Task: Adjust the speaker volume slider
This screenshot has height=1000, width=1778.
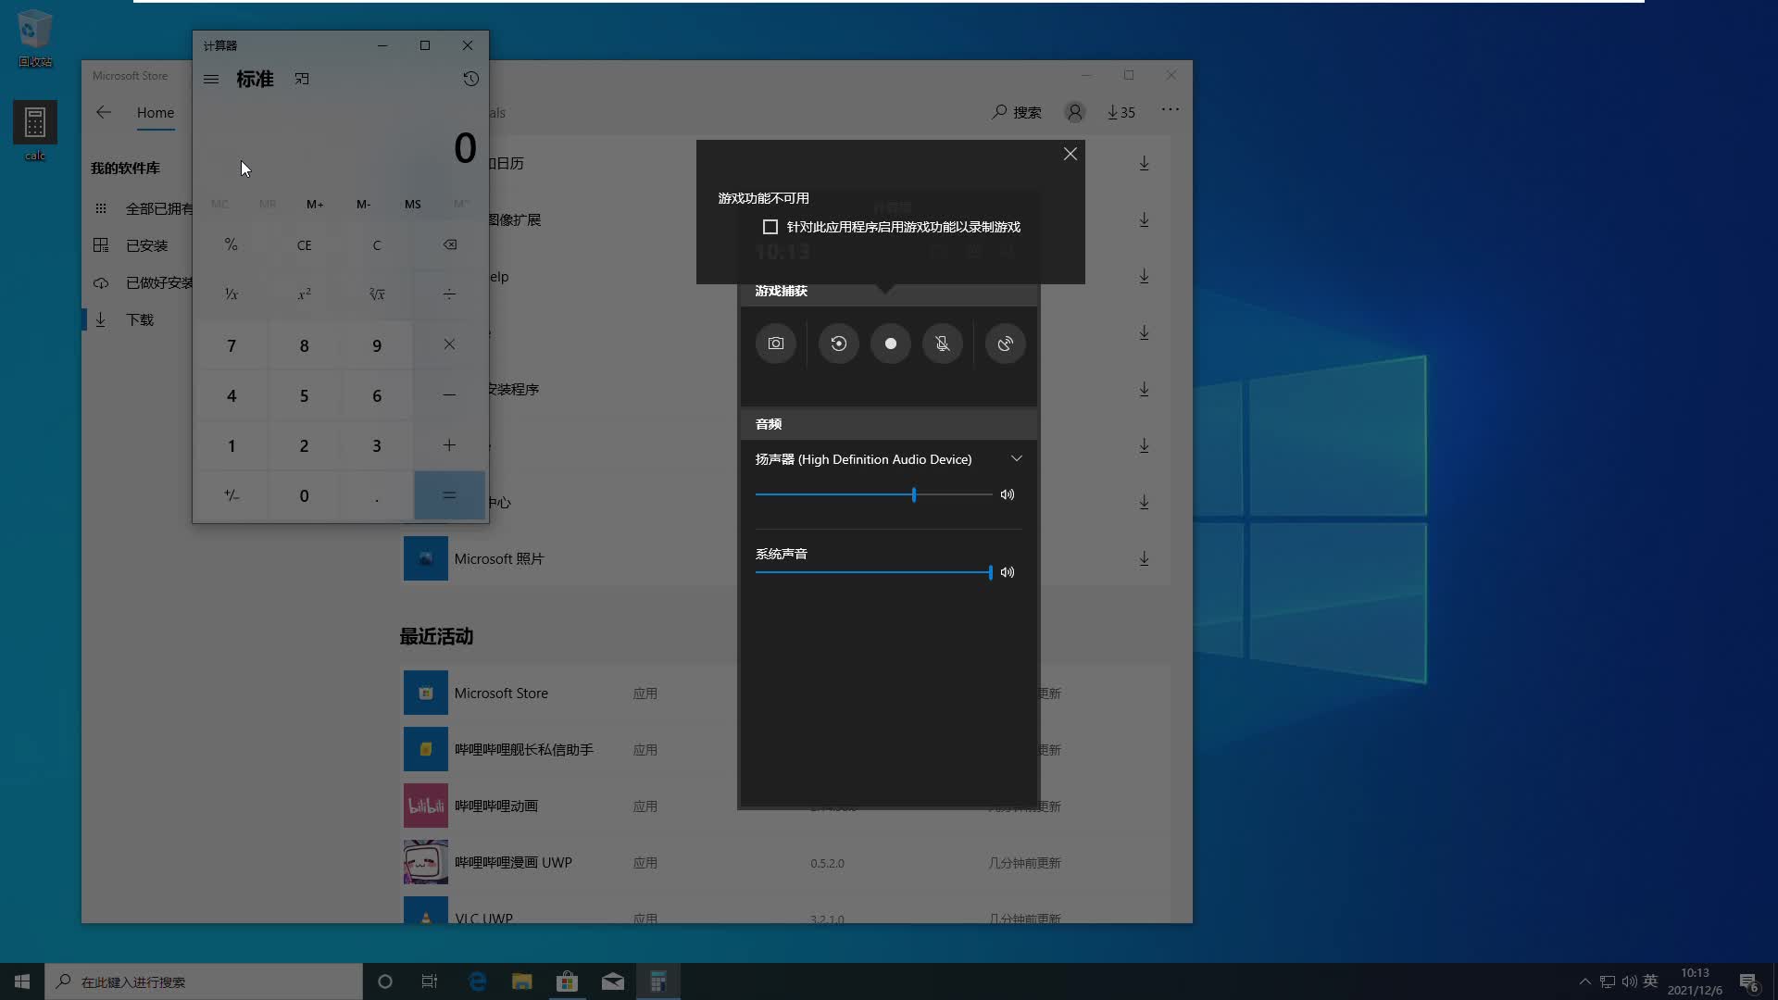Action: click(x=874, y=494)
